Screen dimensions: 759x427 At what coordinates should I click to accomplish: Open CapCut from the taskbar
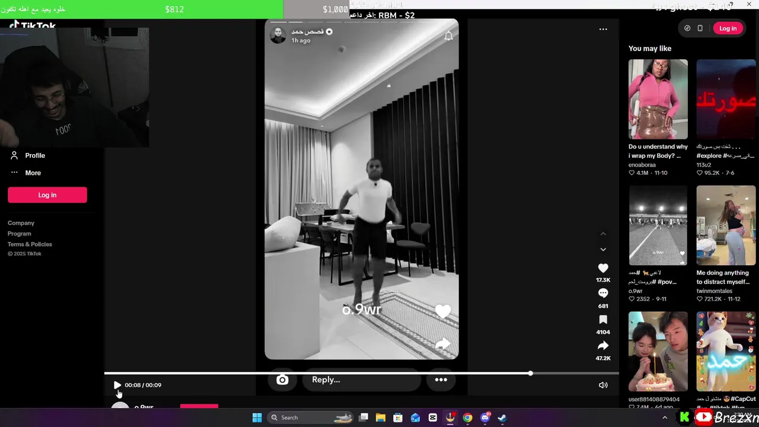pos(433,418)
